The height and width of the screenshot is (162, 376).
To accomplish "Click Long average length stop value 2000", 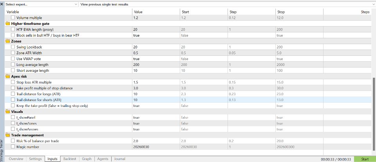I will [x=300, y=65].
